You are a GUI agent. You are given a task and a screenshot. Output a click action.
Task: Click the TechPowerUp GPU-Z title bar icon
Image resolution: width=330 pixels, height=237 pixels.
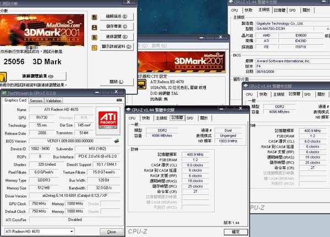(x=4, y=93)
